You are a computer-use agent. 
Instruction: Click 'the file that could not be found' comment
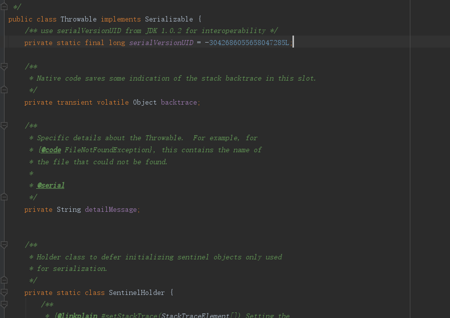click(x=102, y=162)
